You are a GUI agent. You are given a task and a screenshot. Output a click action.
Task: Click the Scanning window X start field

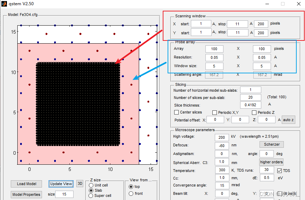click(201, 24)
